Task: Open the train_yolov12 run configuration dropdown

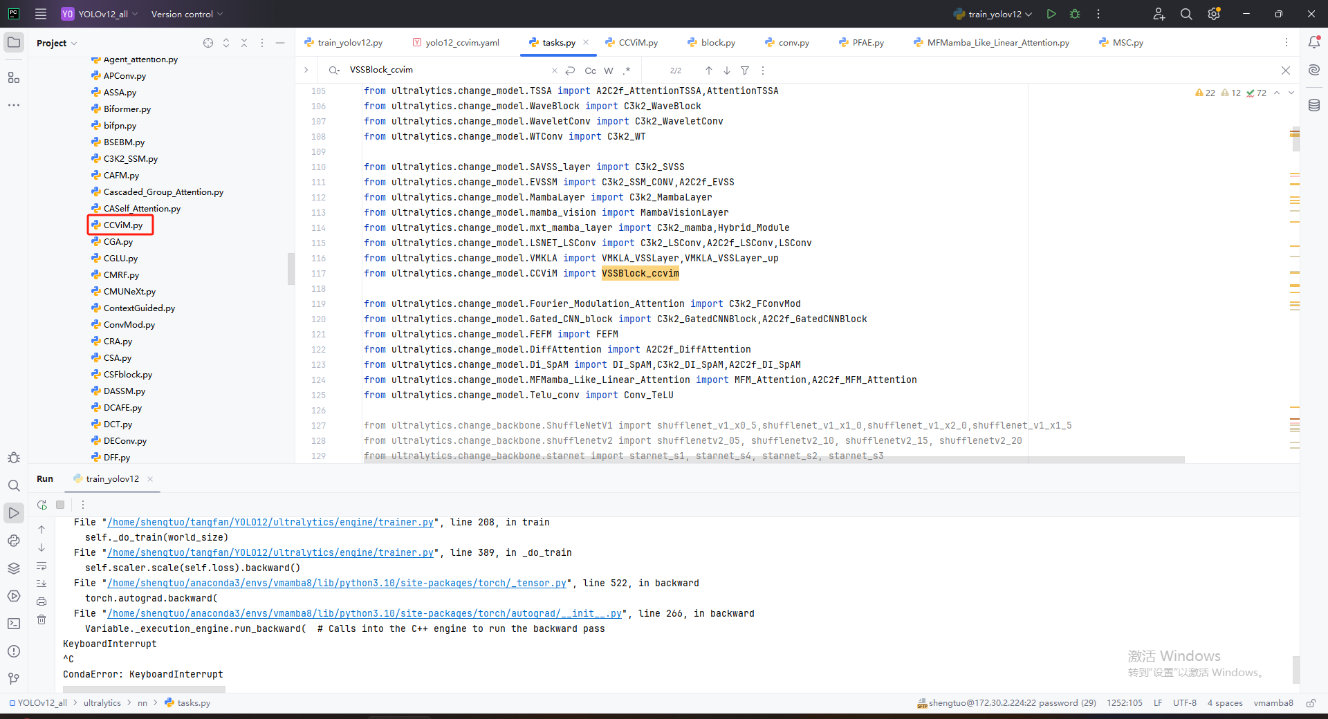Action: (991, 14)
